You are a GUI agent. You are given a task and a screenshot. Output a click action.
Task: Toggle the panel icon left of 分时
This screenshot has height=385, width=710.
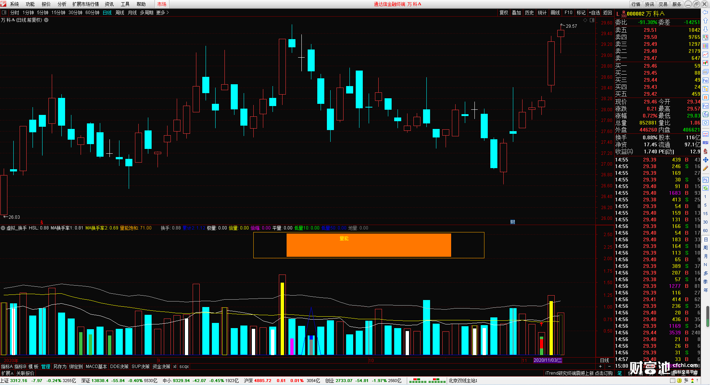click(4, 13)
